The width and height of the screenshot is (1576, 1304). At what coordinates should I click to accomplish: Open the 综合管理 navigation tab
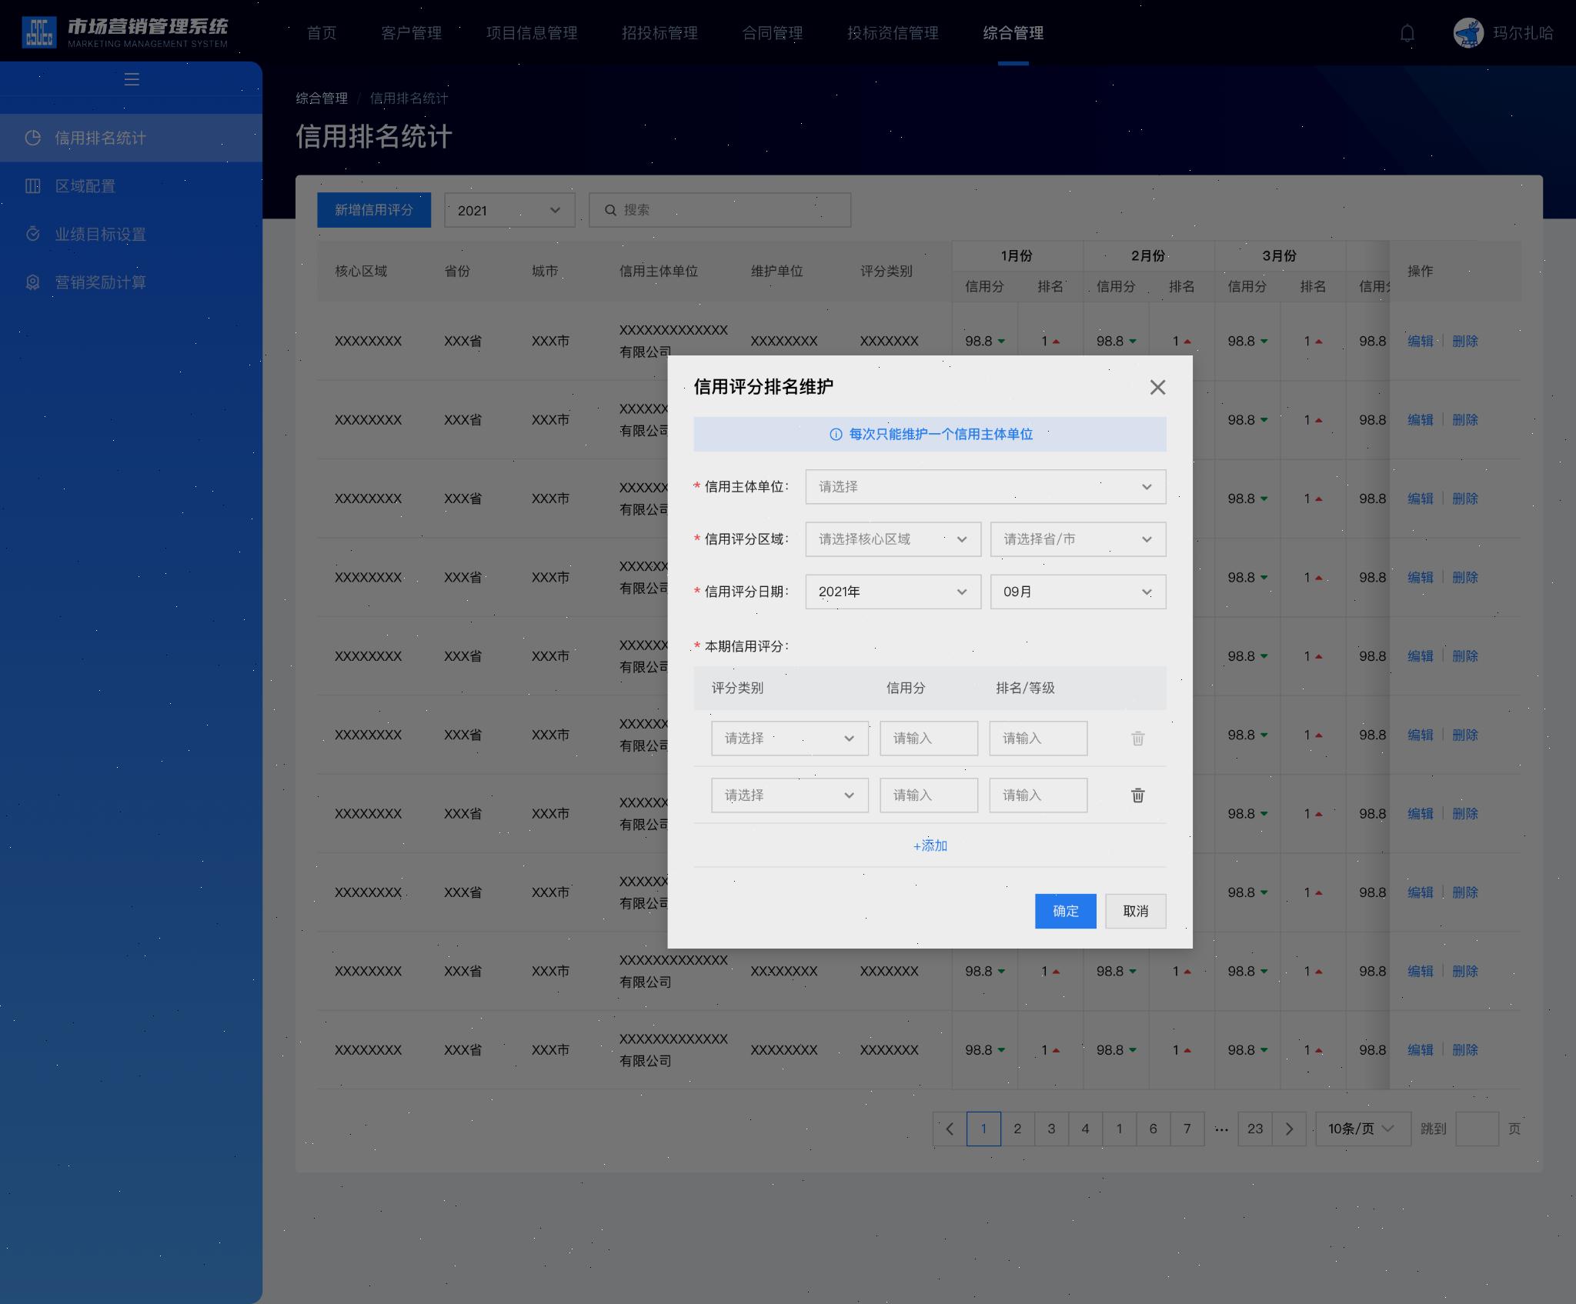1013,33
